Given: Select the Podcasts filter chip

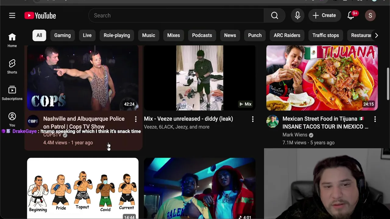Looking at the screenshot, I should (x=202, y=35).
